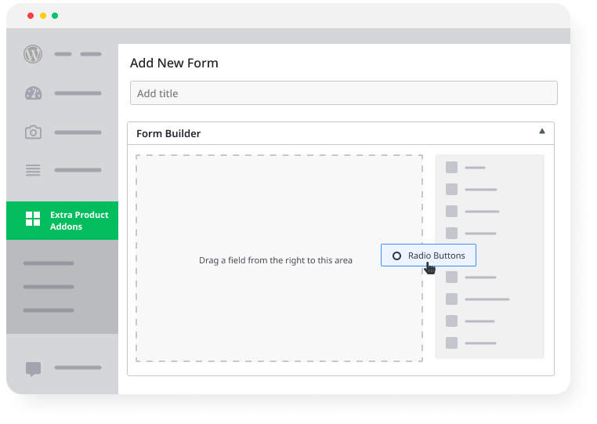Click the horizontal lines pages icon
The height and width of the screenshot is (424, 597).
click(33, 170)
